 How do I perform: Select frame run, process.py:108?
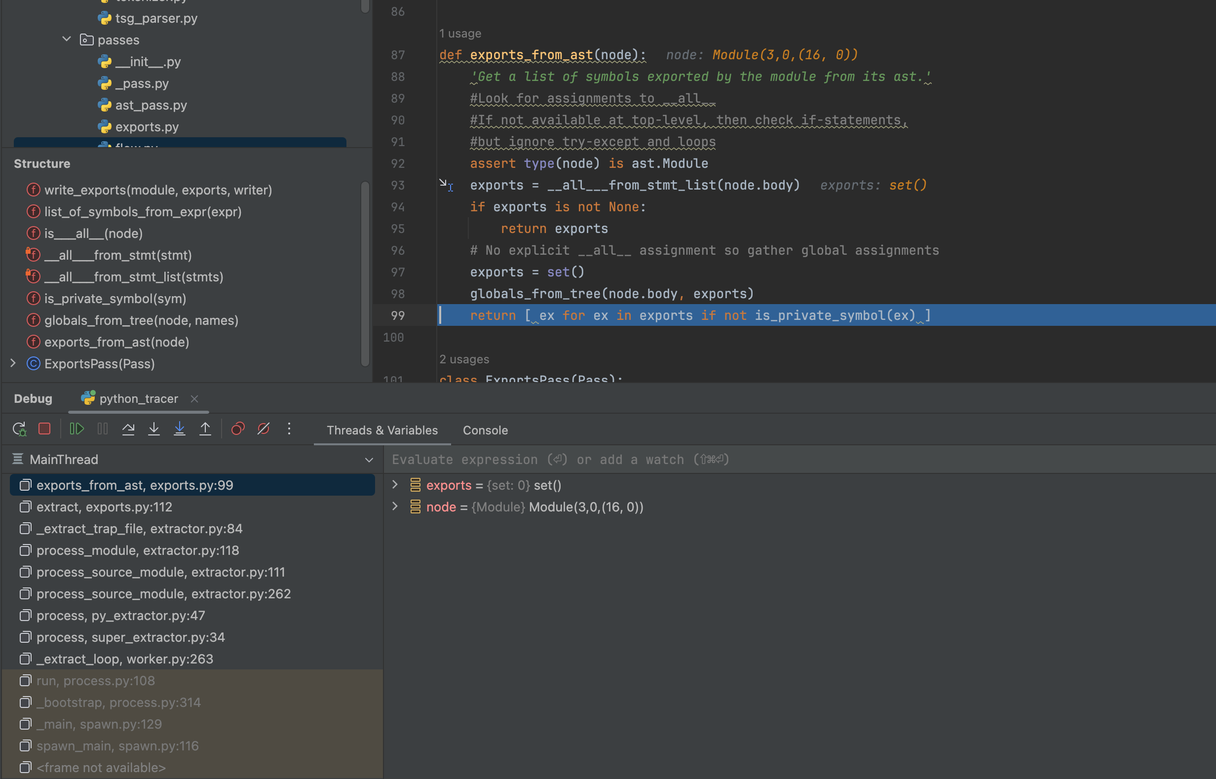(x=192, y=681)
